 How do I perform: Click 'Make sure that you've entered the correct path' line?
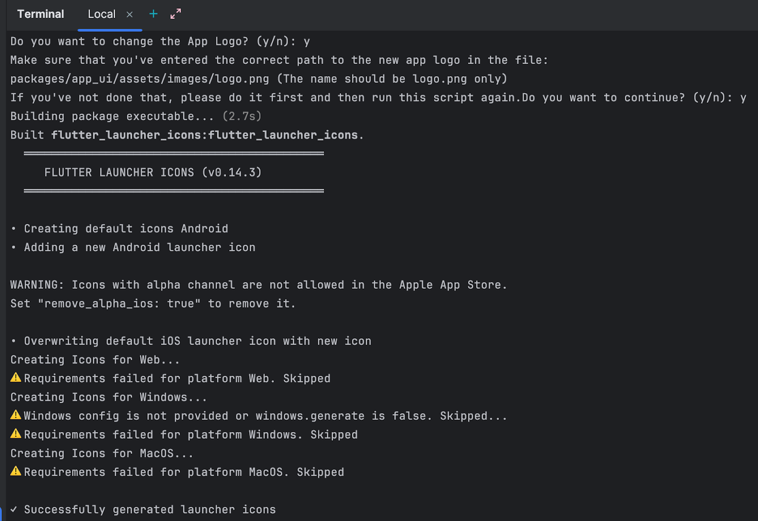click(279, 60)
